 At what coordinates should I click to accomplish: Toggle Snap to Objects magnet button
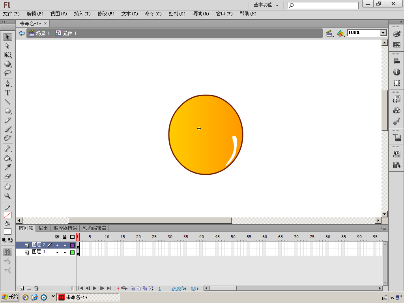7,252
